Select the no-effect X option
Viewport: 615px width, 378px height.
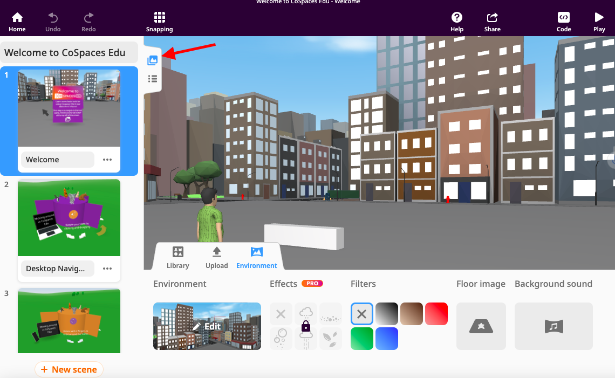[x=281, y=314]
